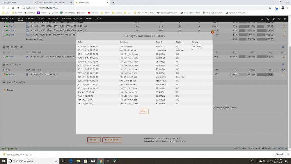The width and height of the screenshot is (291, 164).
Task: Click the address bar URL field
Action: coord(145,8)
